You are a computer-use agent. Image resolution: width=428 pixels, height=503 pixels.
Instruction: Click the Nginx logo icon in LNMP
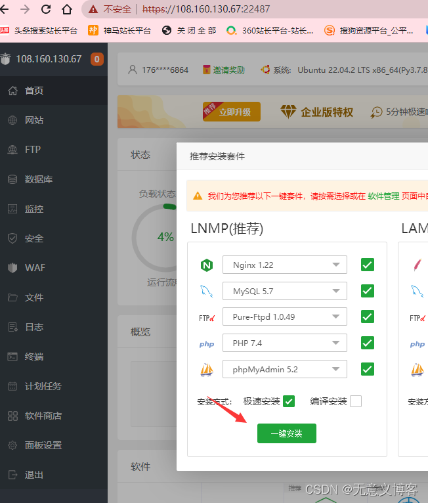pyautogui.click(x=207, y=265)
